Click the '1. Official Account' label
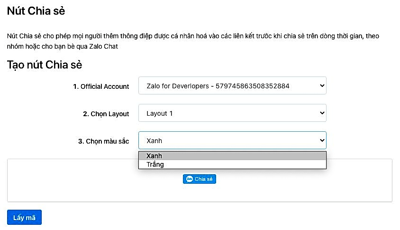This screenshot has width=400, height=230. click(101, 86)
